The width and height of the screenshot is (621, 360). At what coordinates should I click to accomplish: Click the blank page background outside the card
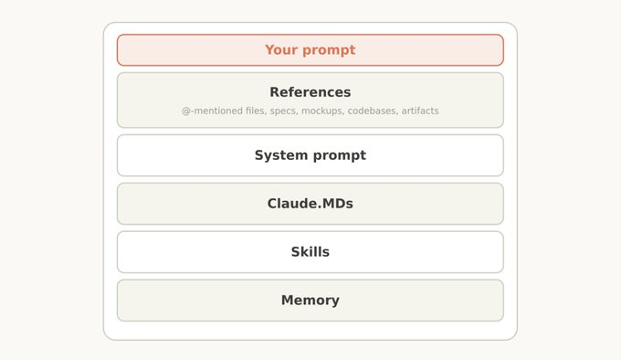51,180
